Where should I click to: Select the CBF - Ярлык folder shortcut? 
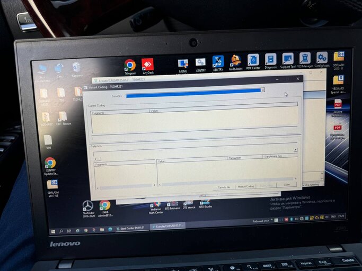(x=63, y=119)
